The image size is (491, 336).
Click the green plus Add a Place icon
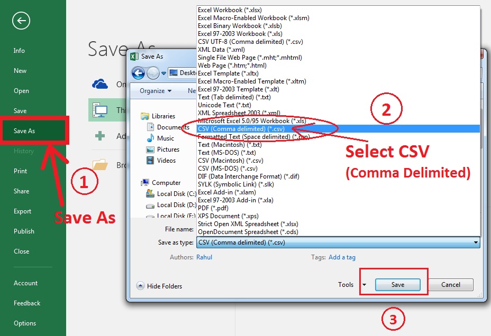[x=100, y=136]
